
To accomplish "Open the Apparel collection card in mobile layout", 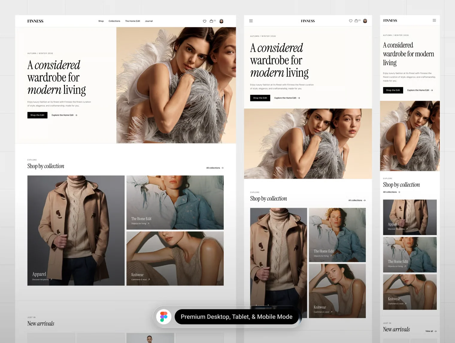I will point(410,217).
